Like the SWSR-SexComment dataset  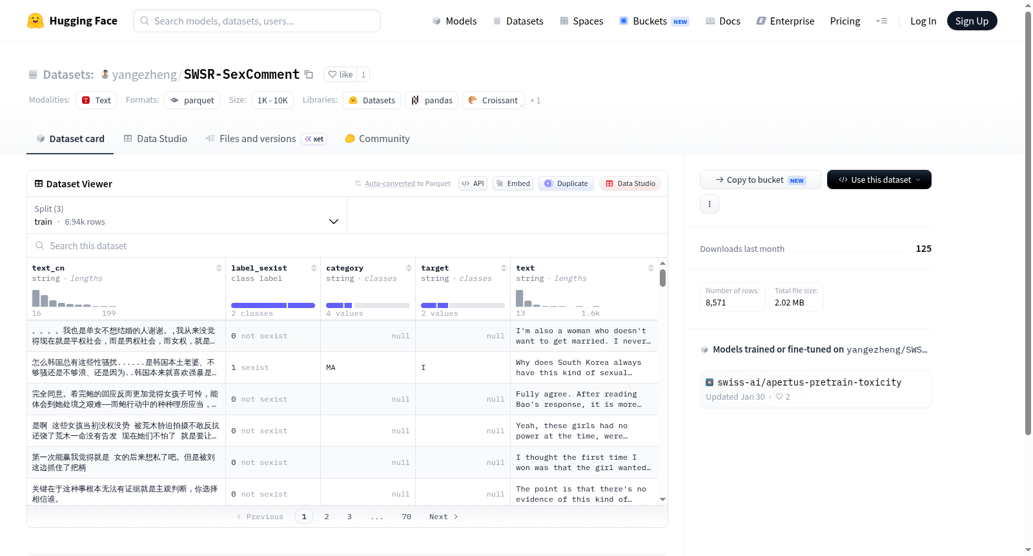point(340,75)
